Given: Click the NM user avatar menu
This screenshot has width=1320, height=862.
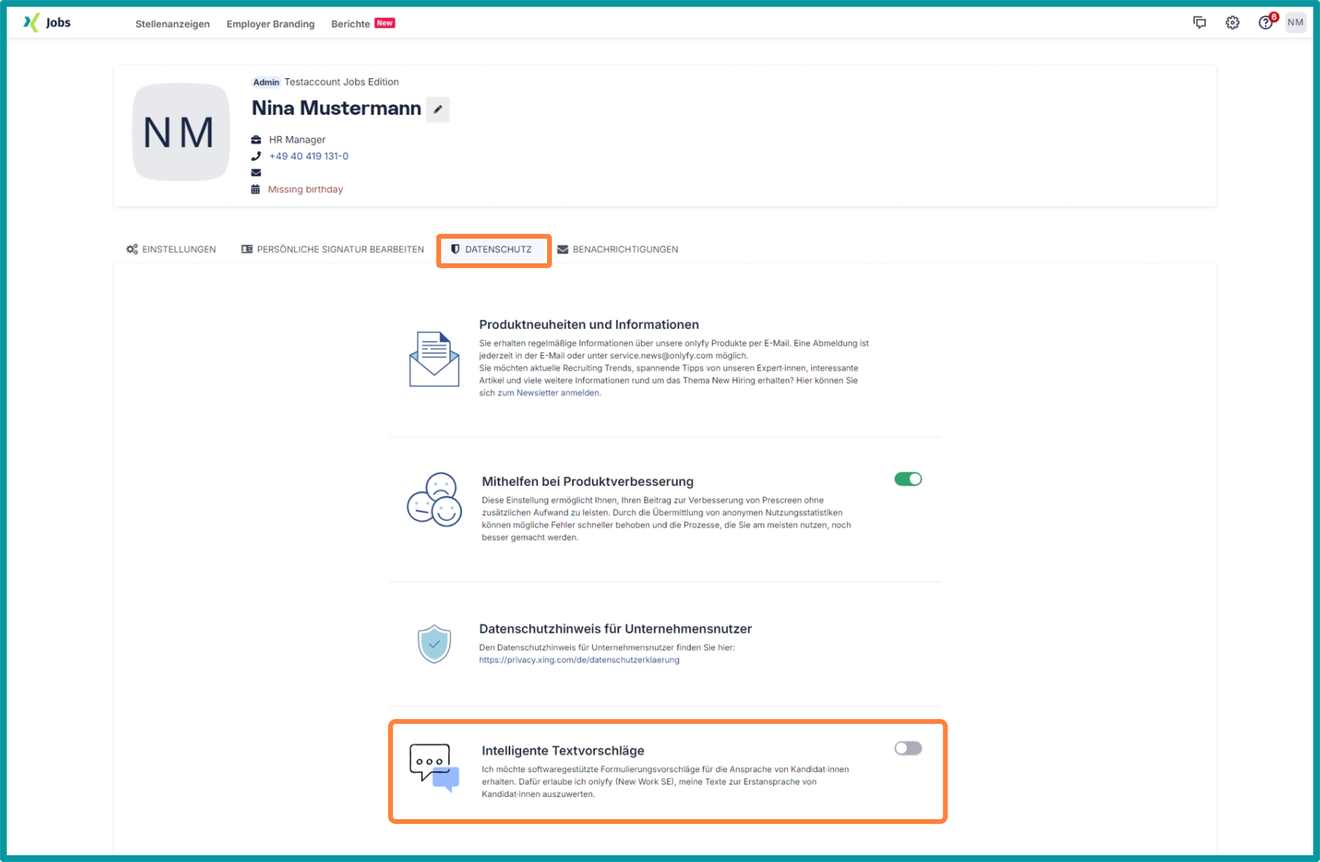Looking at the screenshot, I should pyautogui.click(x=1295, y=23).
